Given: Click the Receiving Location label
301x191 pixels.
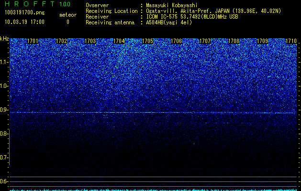Looking at the screenshot, I should pyautogui.click(x=111, y=11).
